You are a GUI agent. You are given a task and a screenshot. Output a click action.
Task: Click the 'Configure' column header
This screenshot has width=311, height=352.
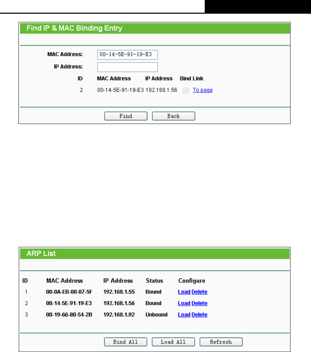tap(192, 281)
